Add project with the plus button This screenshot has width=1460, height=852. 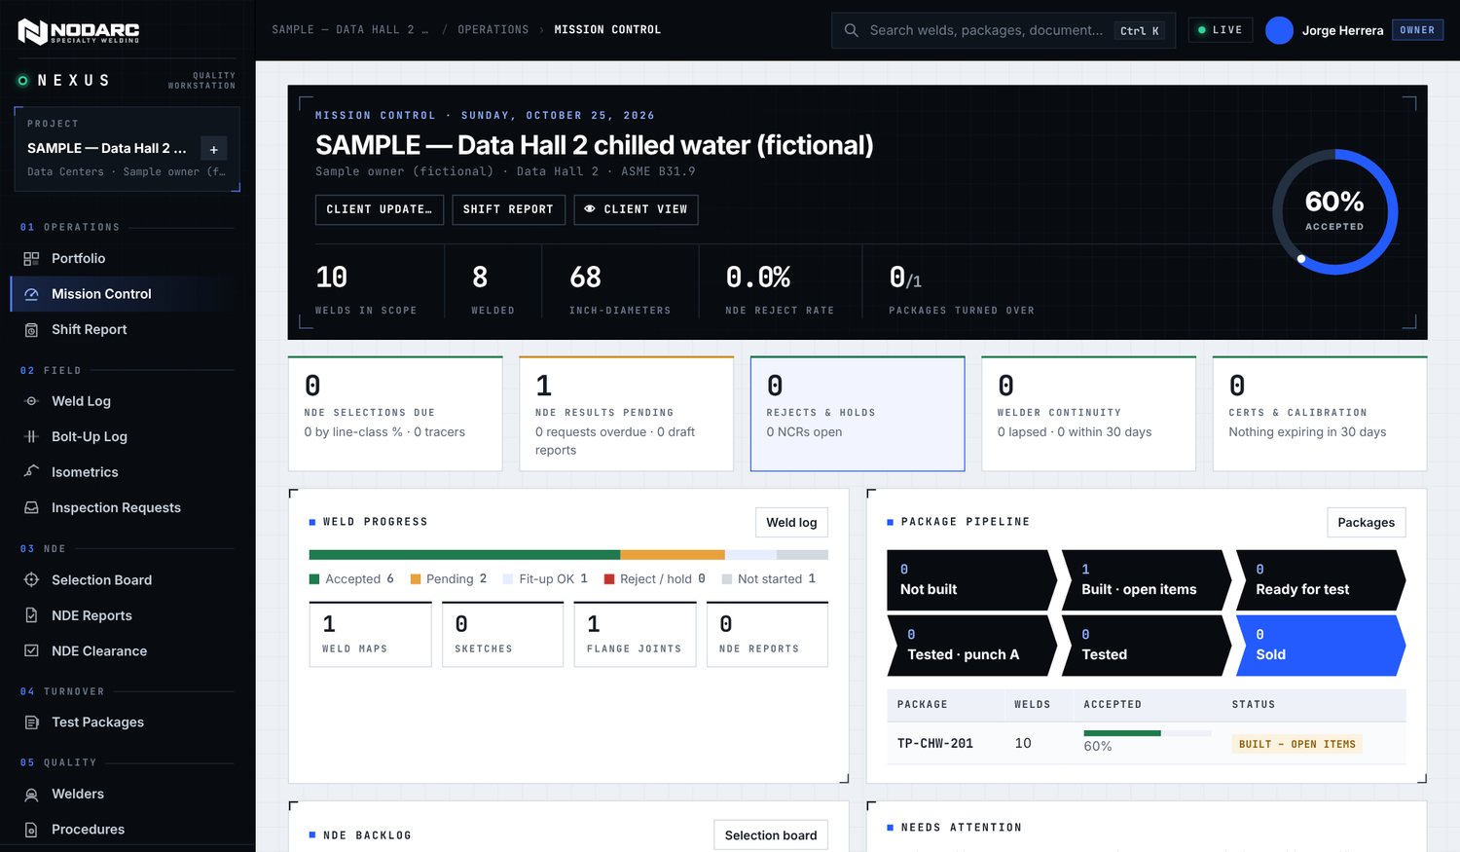[214, 149]
